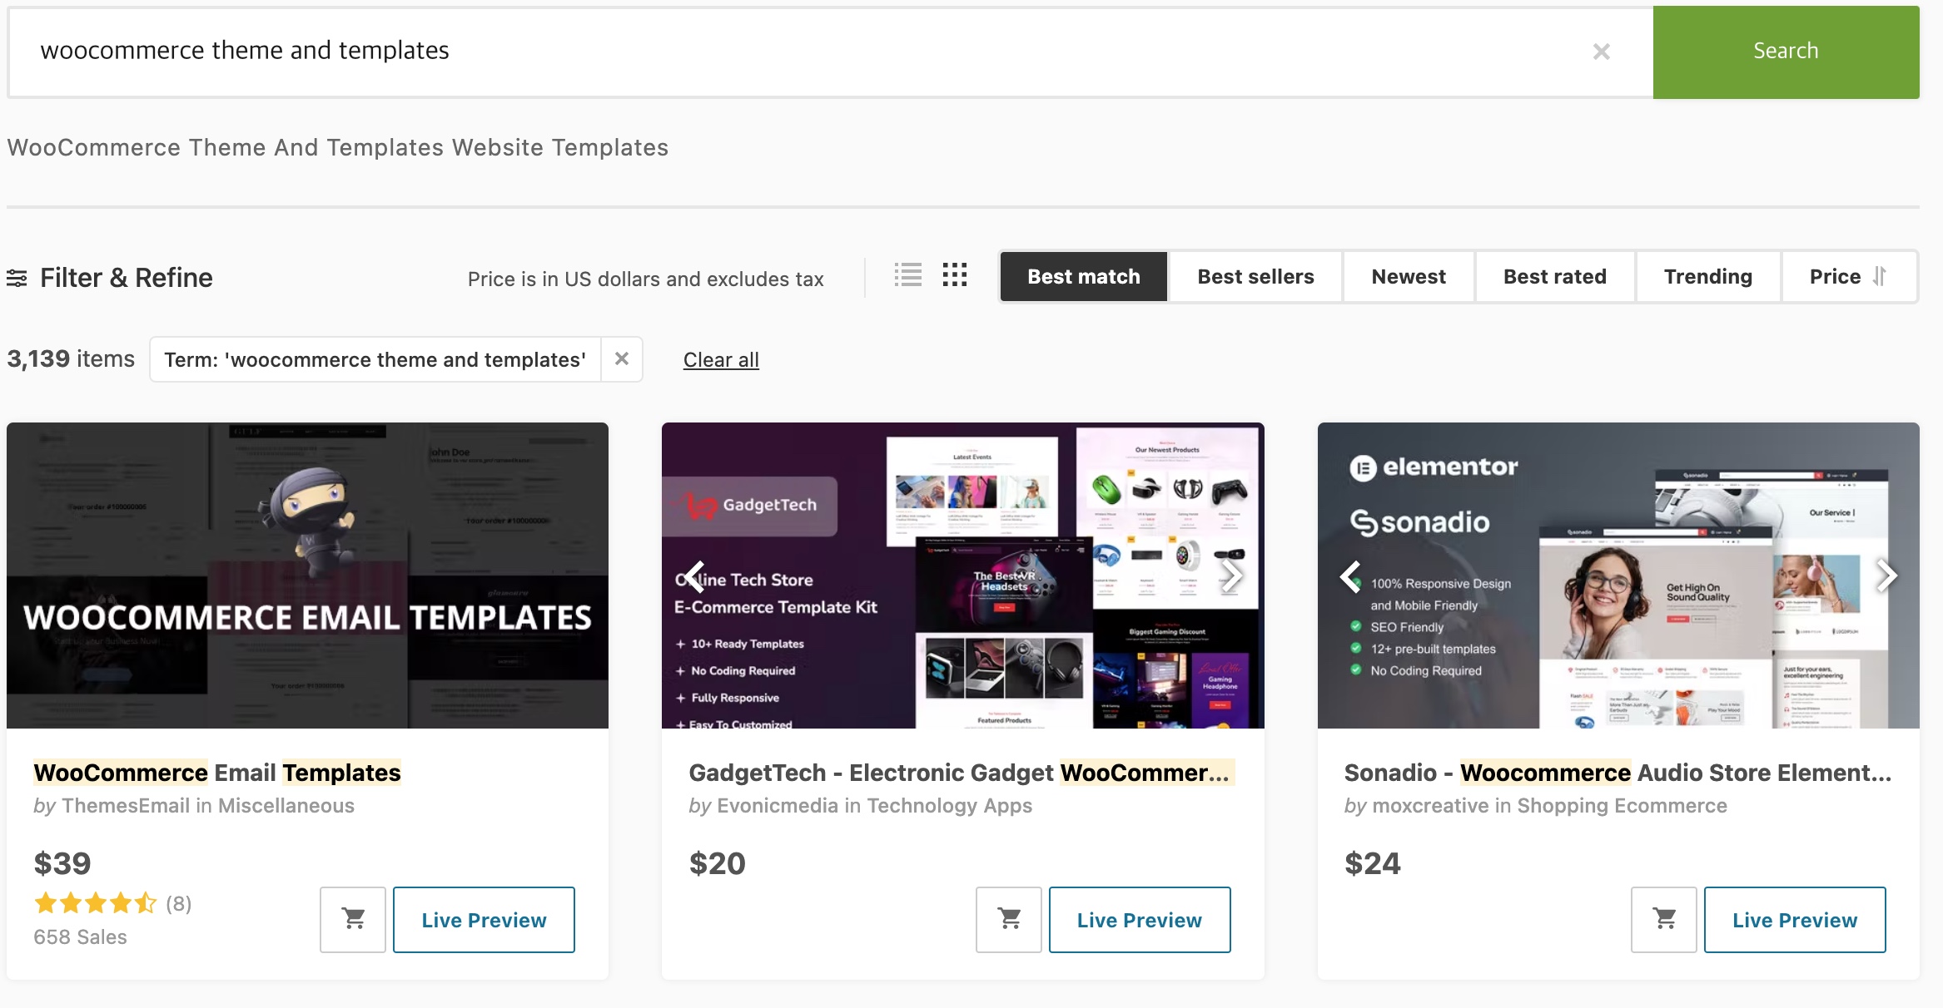
Task: Switch to list view layout
Action: click(x=907, y=275)
